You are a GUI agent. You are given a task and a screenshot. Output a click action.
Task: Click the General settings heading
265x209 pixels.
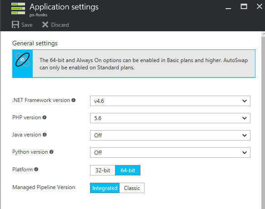[35, 44]
